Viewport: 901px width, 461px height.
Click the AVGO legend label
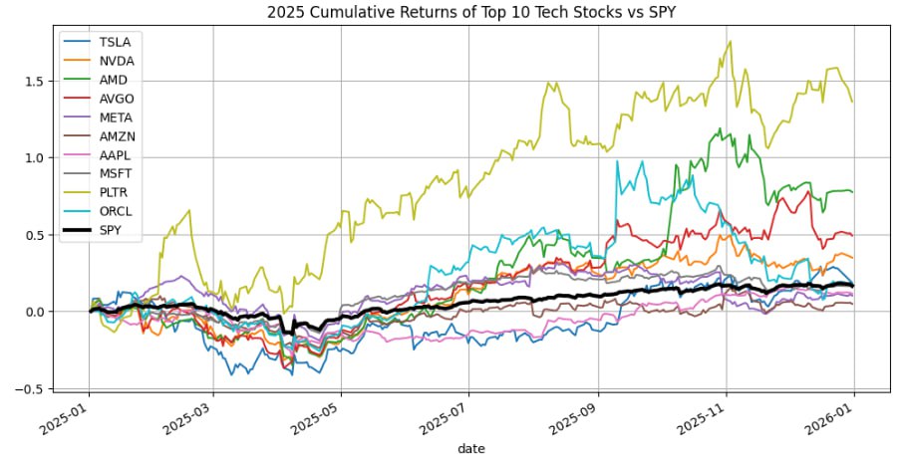click(118, 100)
